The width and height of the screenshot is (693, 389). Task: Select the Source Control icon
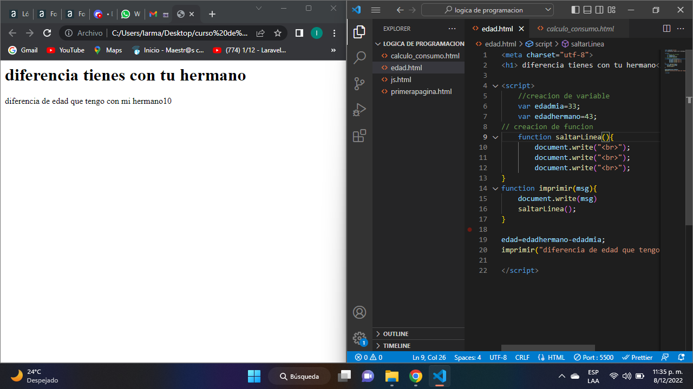tap(359, 83)
